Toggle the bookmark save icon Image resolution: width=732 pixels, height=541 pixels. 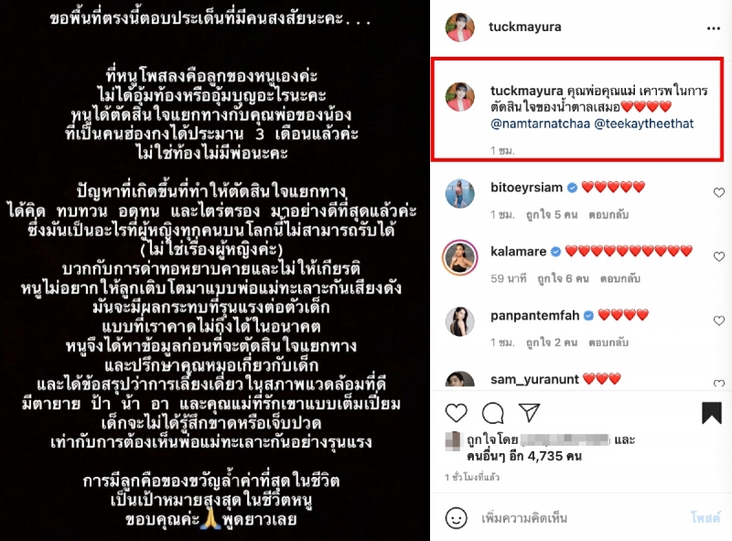coord(712,413)
